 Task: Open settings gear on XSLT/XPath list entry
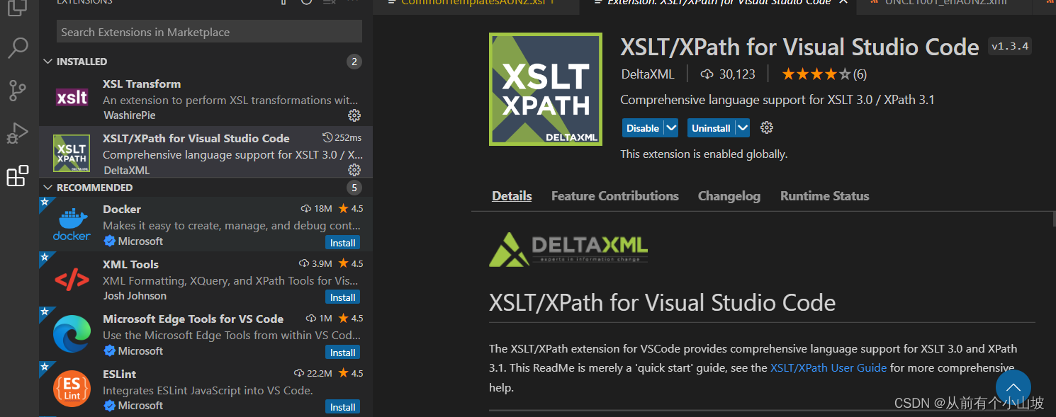point(354,170)
